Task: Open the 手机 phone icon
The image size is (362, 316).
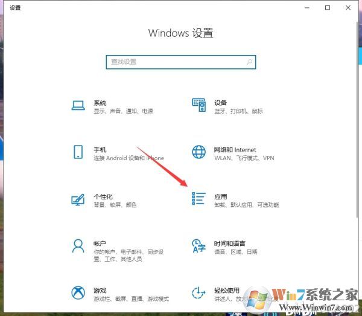Action: point(78,152)
